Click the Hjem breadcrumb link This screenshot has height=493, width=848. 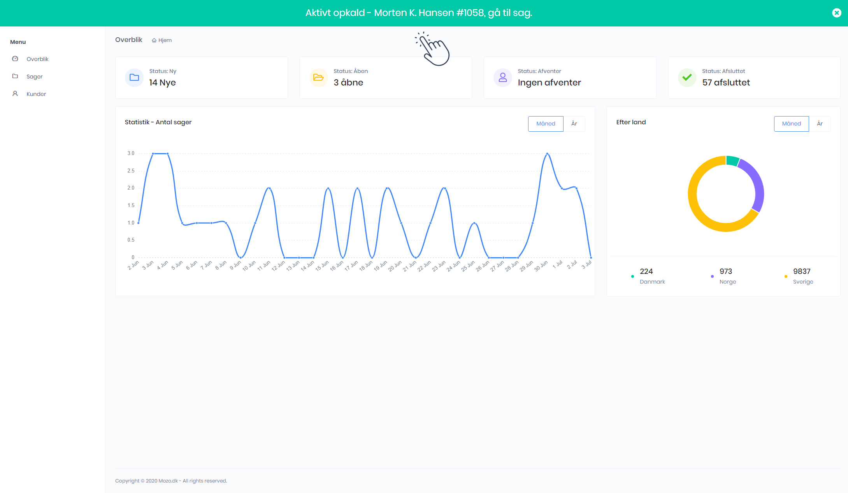pyautogui.click(x=165, y=40)
